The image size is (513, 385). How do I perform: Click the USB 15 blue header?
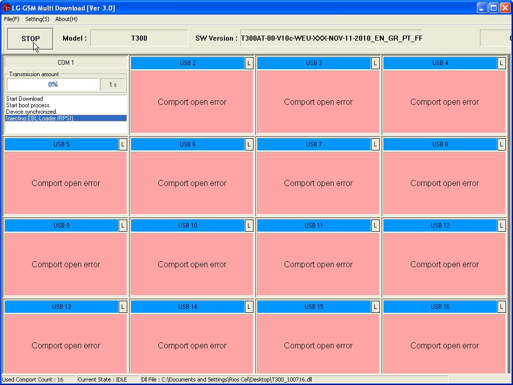314,307
